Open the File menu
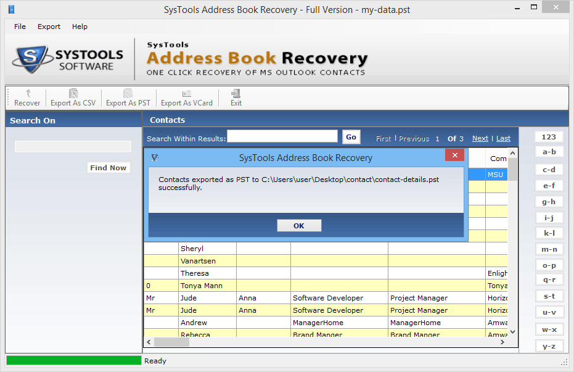The width and height of the screenshot is (574, 372). [x=20, y=27]
